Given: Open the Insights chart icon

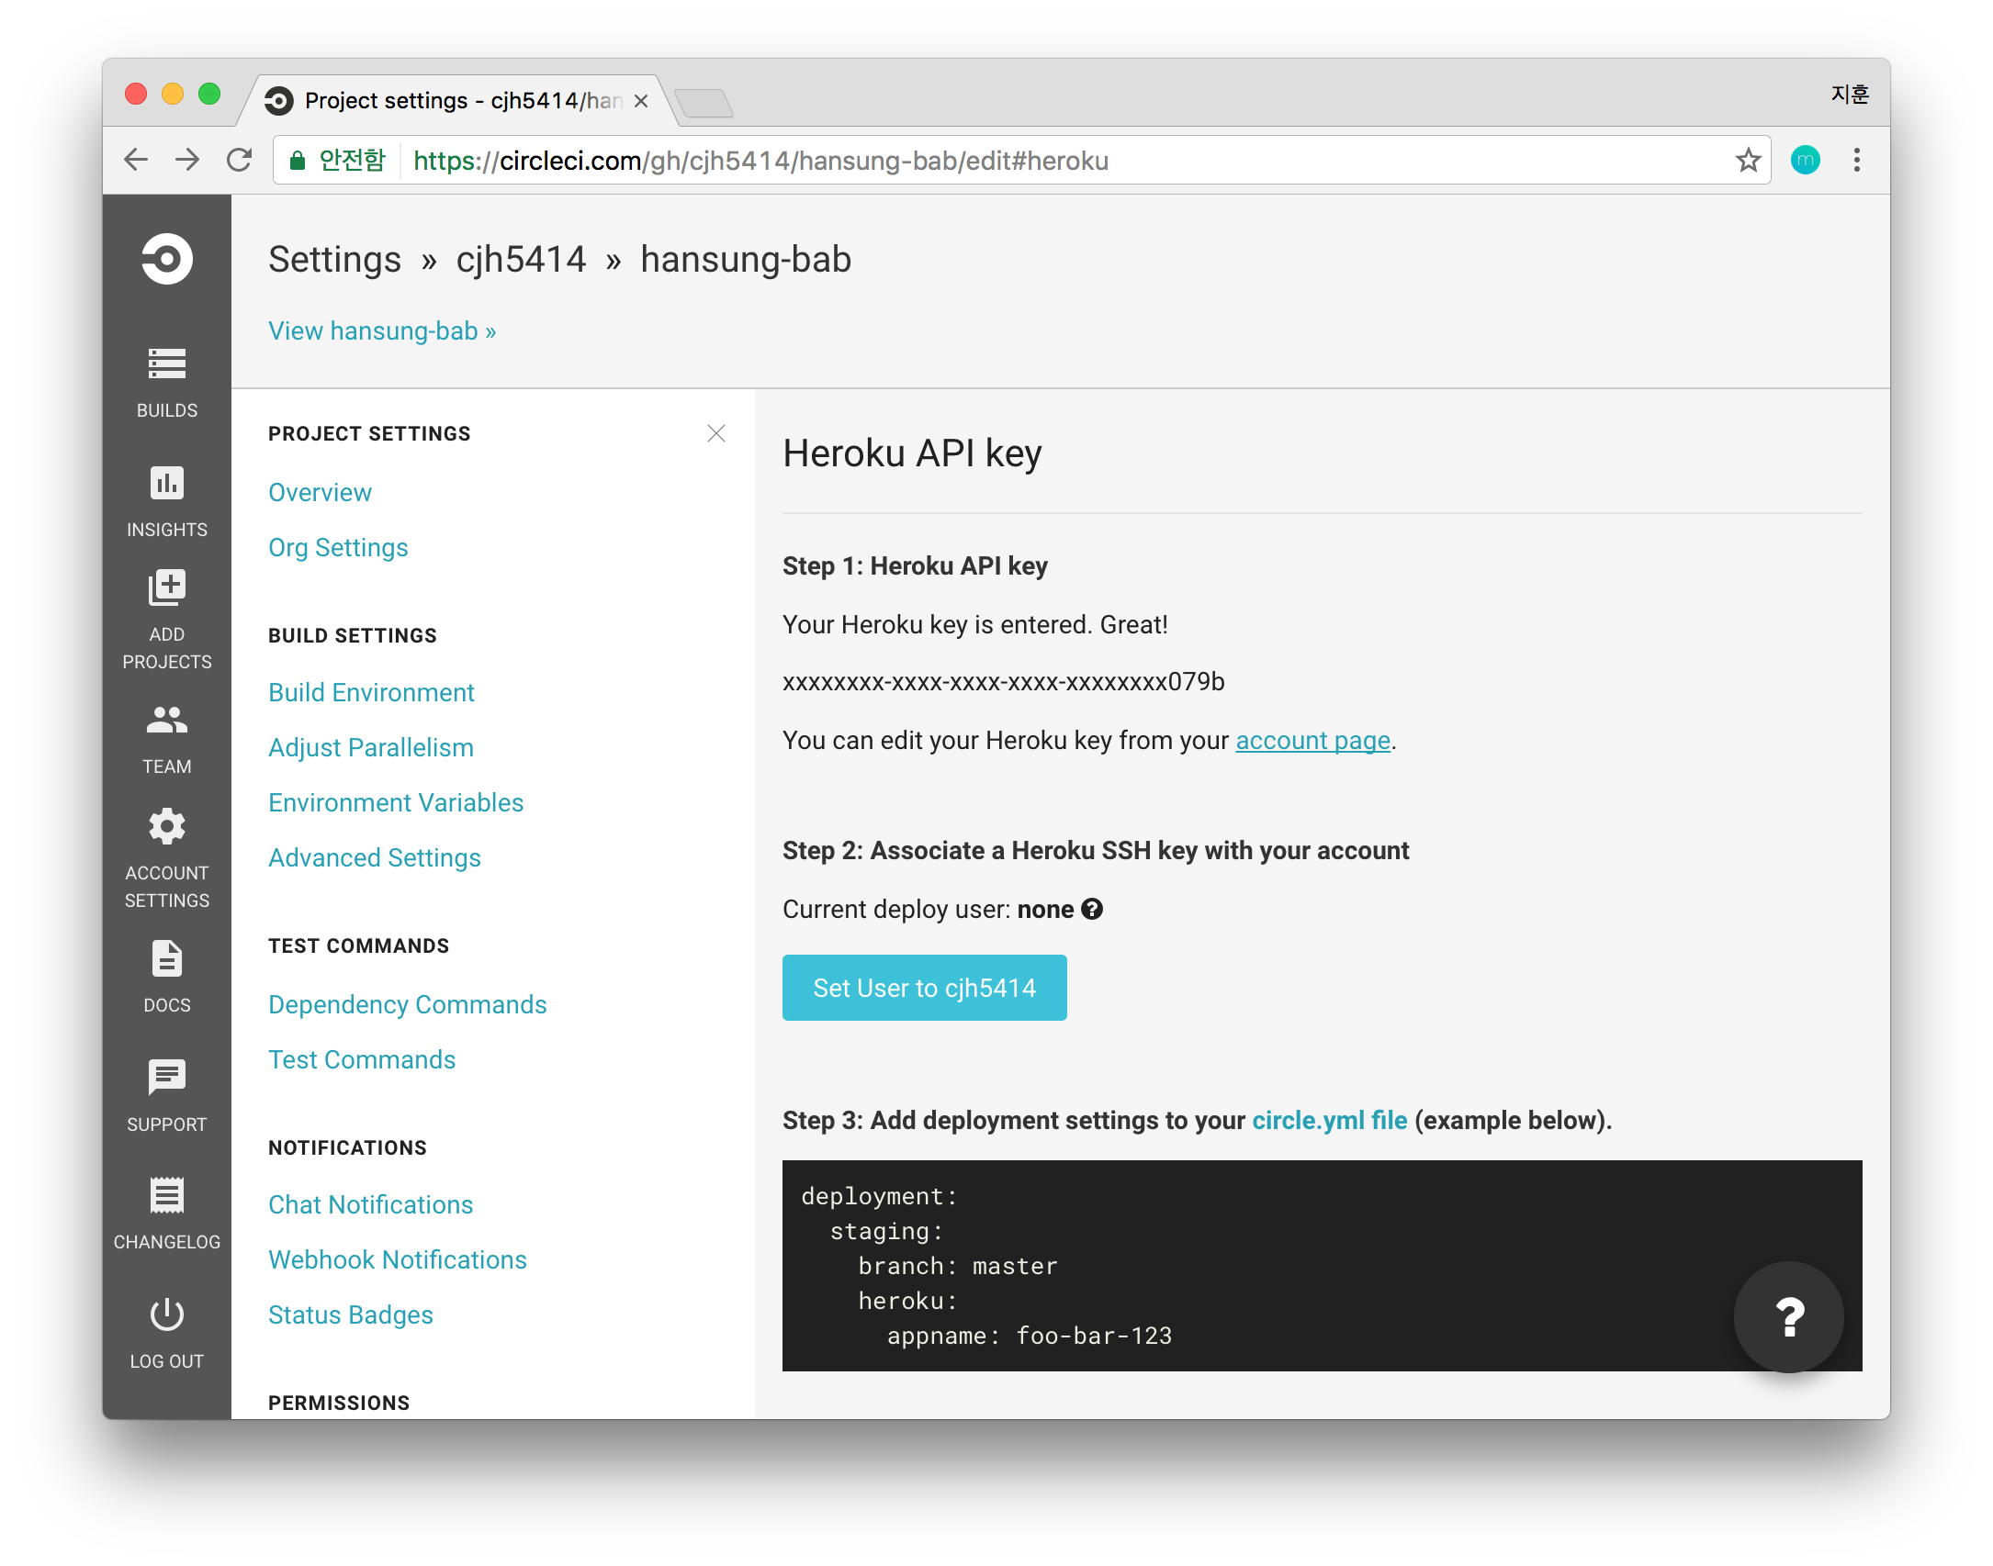Looking at the screenshot, I should click(166, 483).
